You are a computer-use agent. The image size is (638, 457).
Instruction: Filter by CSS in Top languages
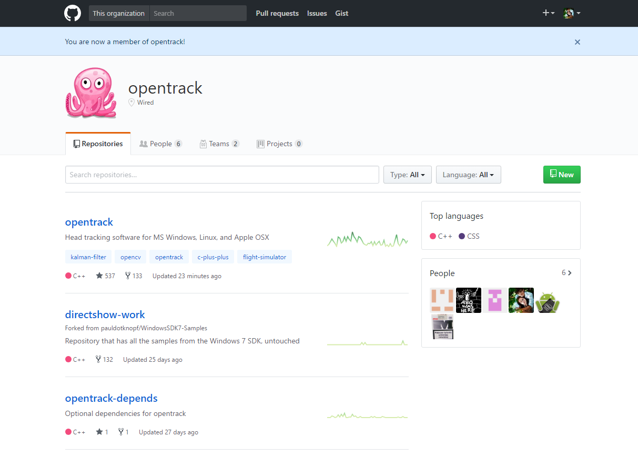point(469,236)
